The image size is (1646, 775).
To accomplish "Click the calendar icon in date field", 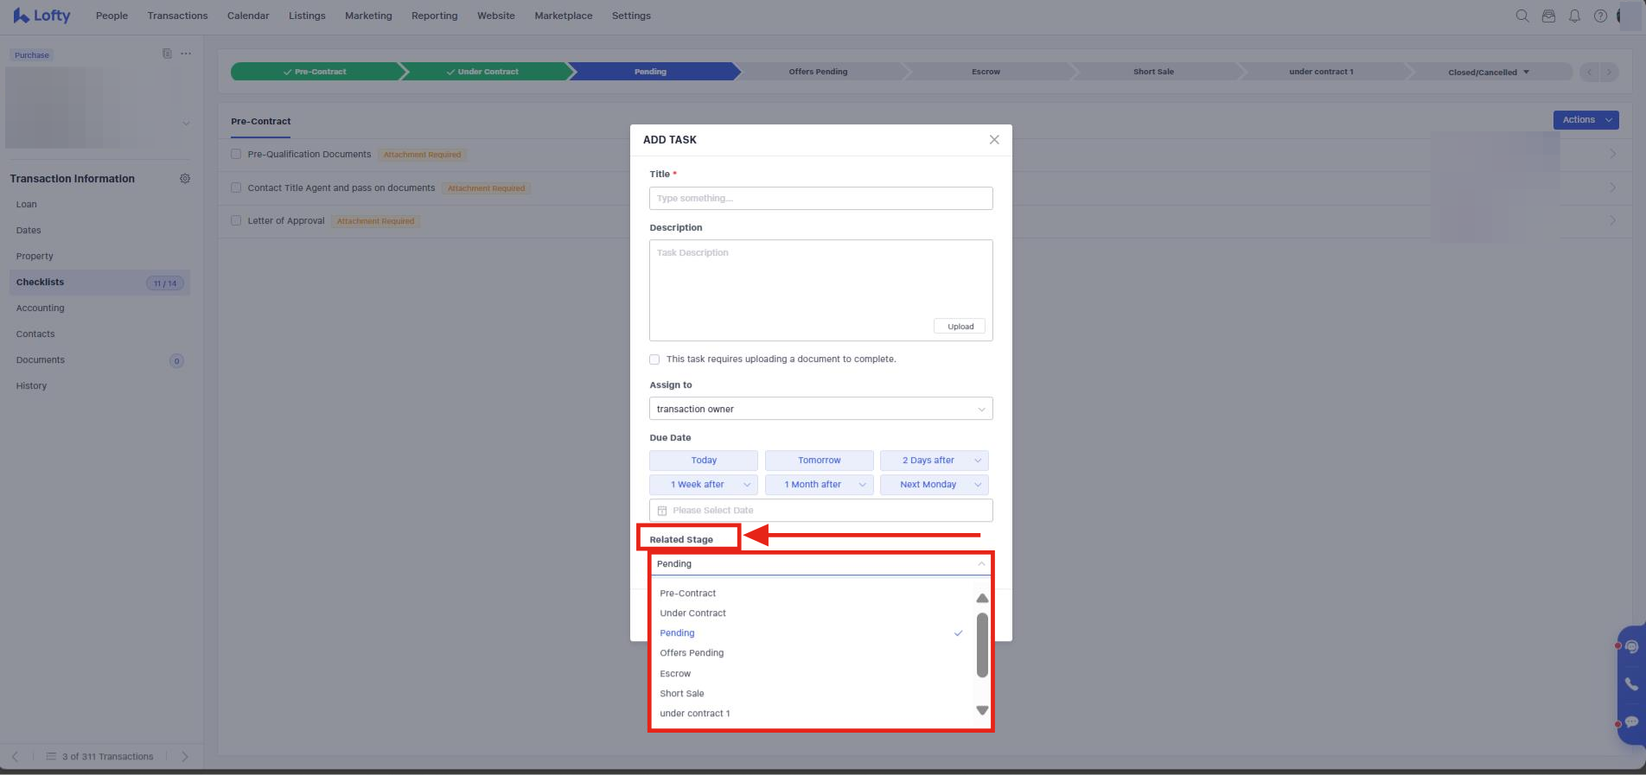I will coord(662,511).
